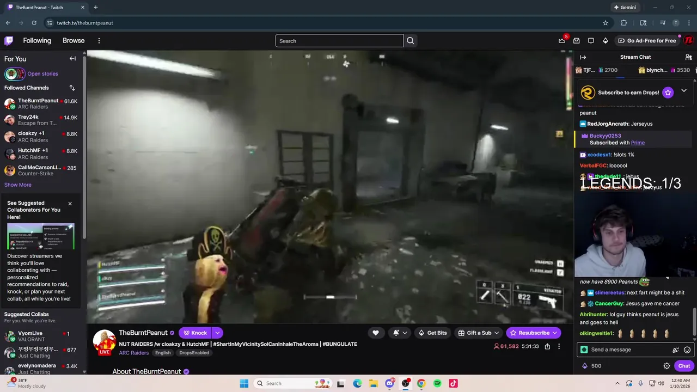
Task: Expand the Gift a Sub dropdown arrow
Action: pos(496,333)
